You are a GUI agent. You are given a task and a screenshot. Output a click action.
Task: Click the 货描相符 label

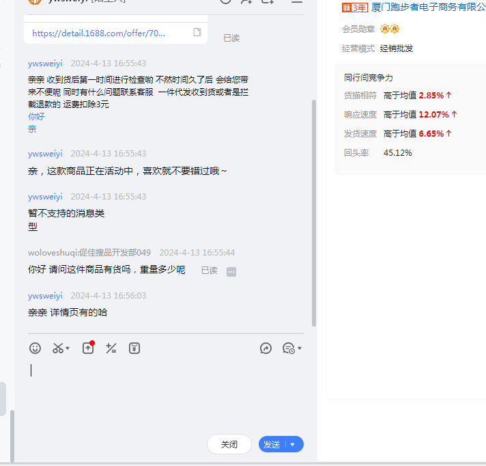(360, 96)
